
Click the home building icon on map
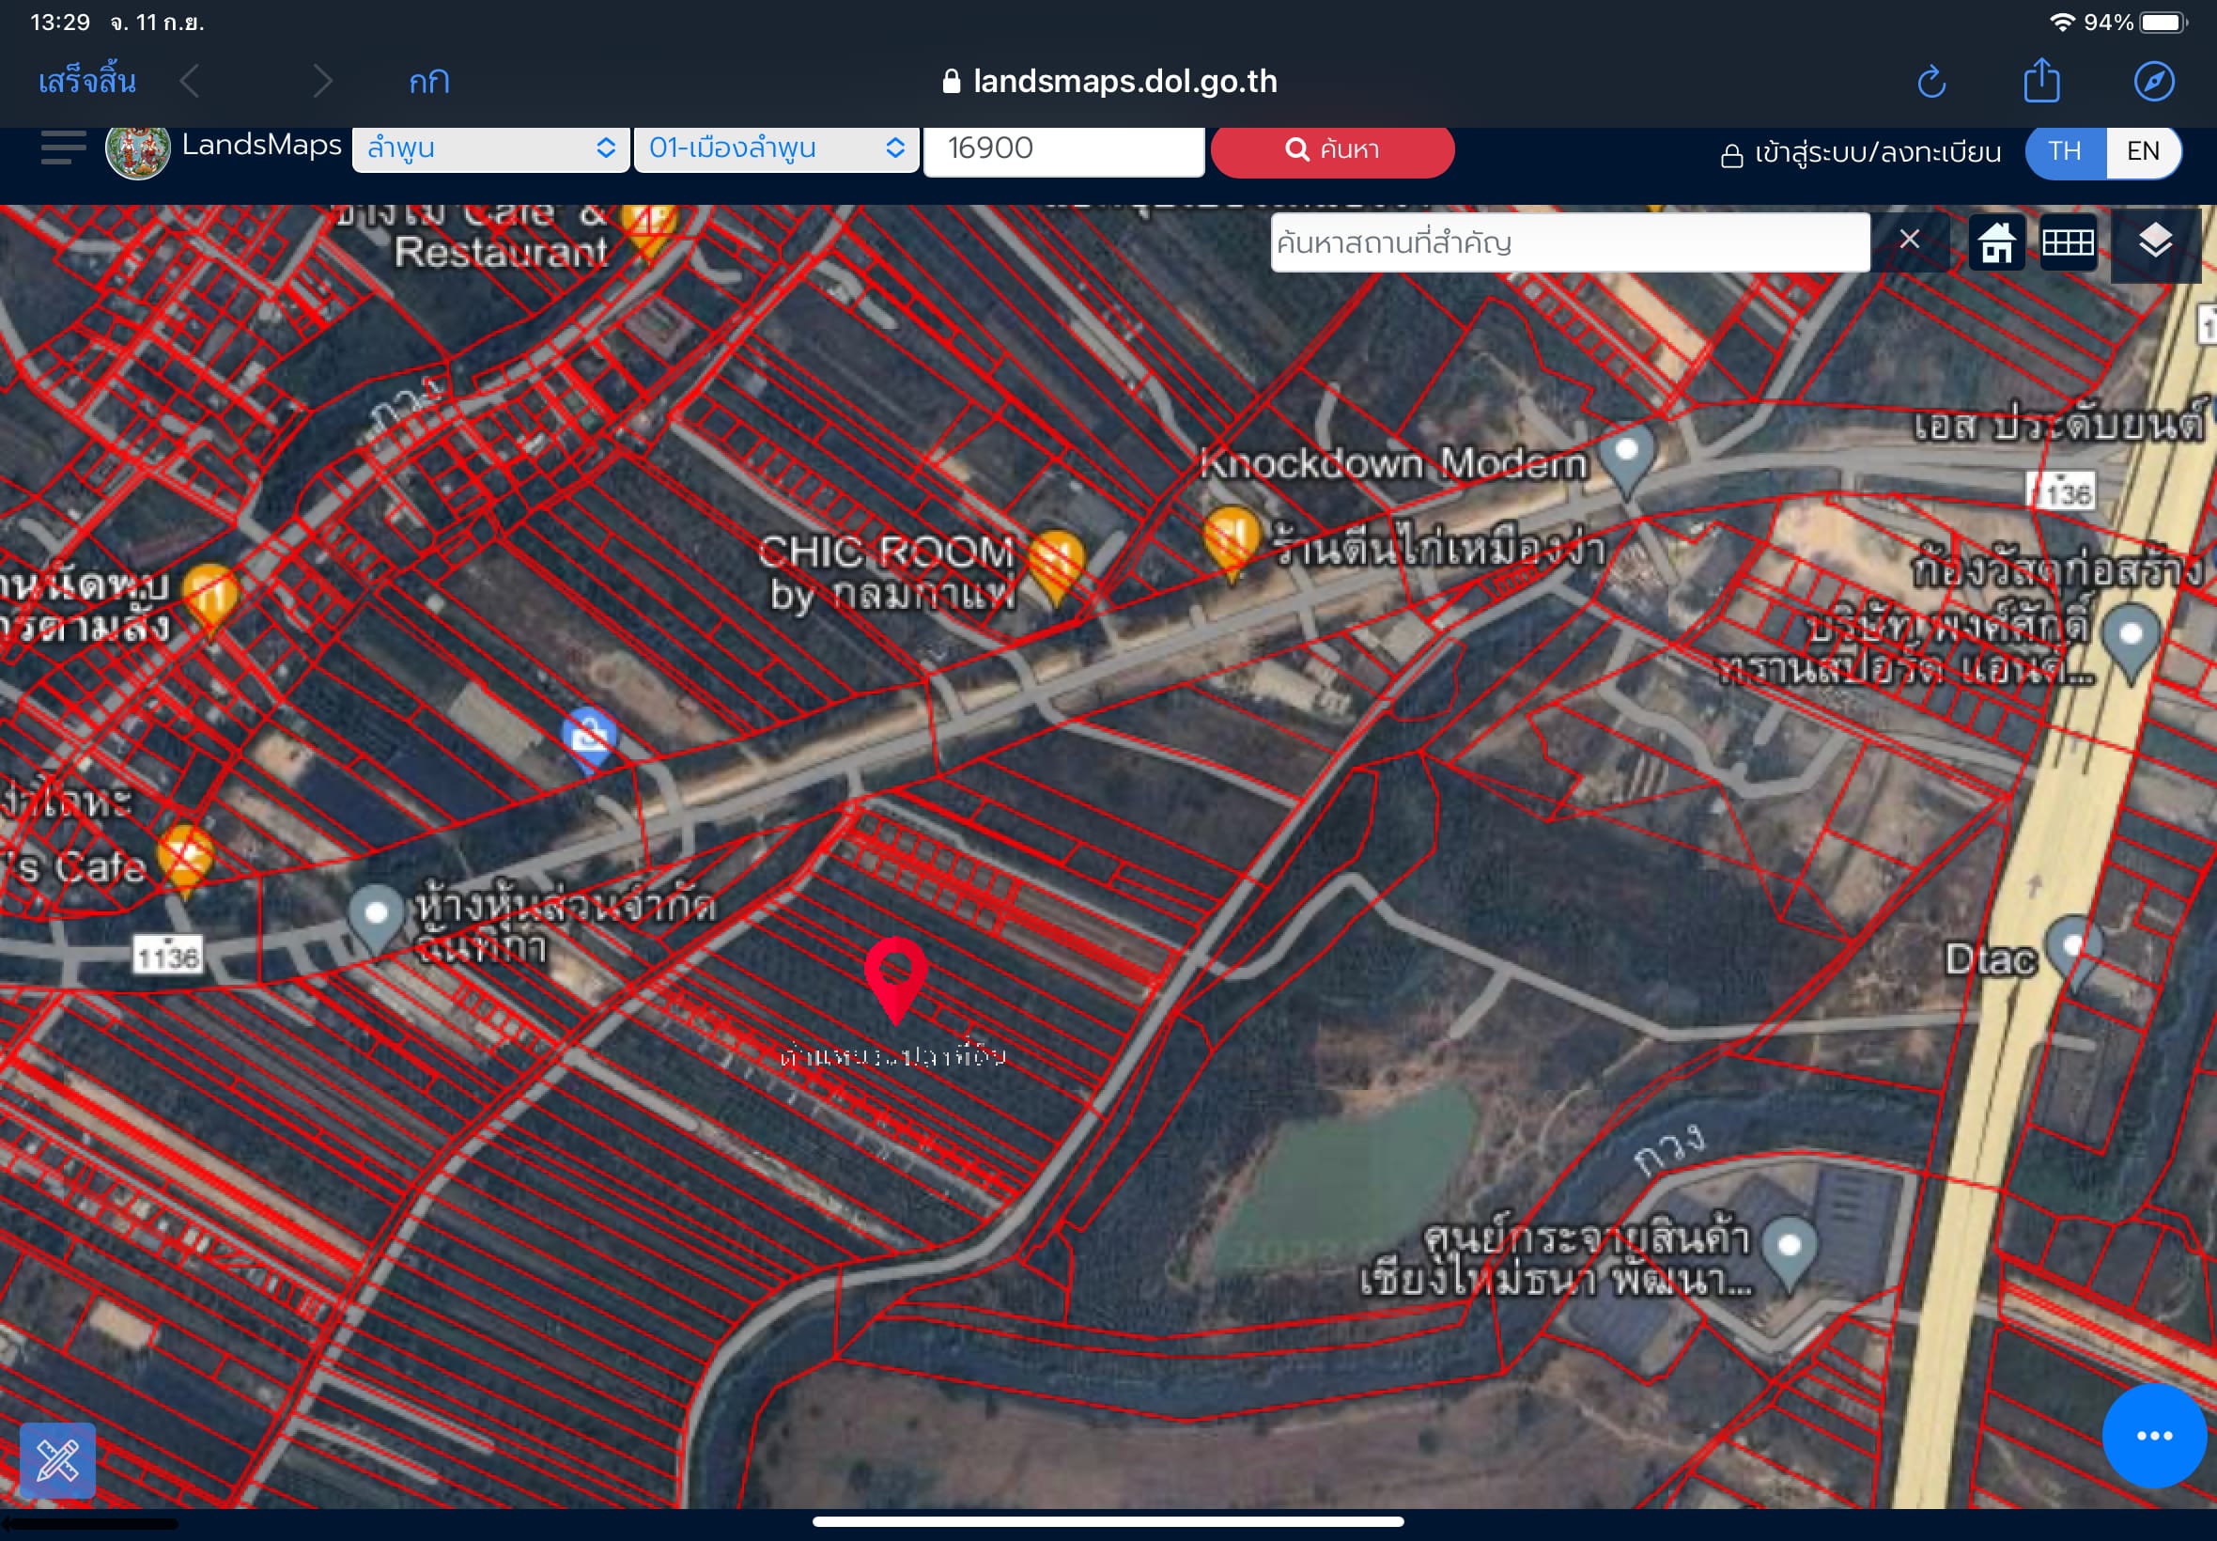pyautogui.click(x=1996, y=242)
